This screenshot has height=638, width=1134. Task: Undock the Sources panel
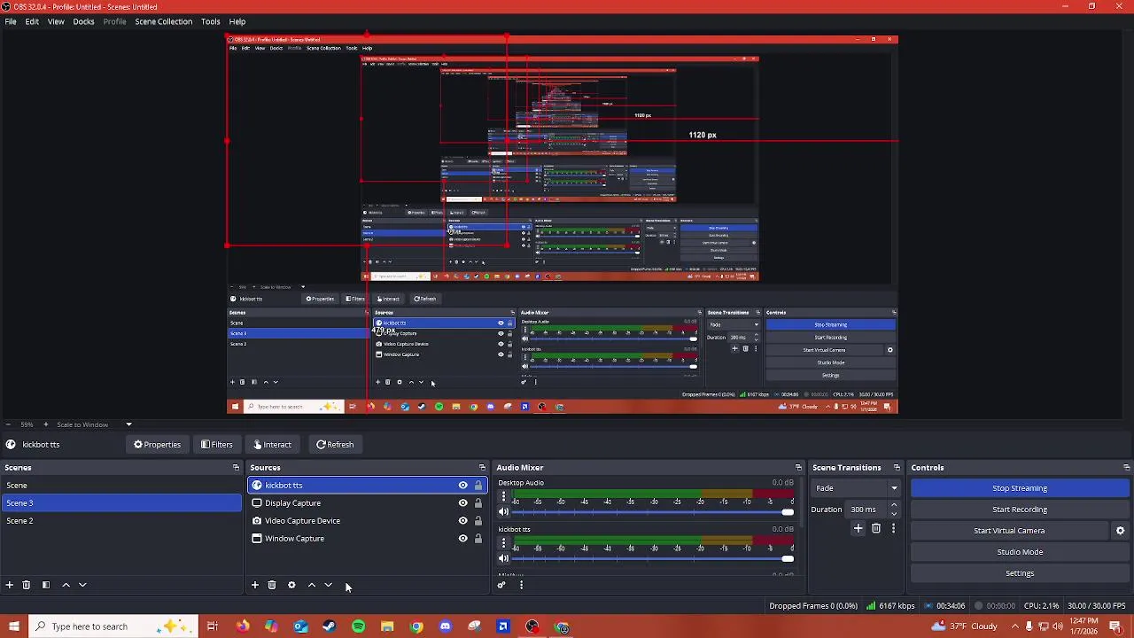(482, 468)
